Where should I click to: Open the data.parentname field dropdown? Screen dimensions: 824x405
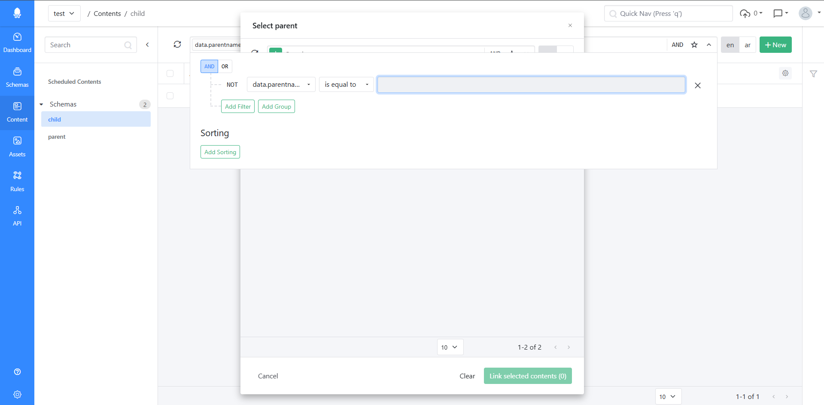(281, 85)
